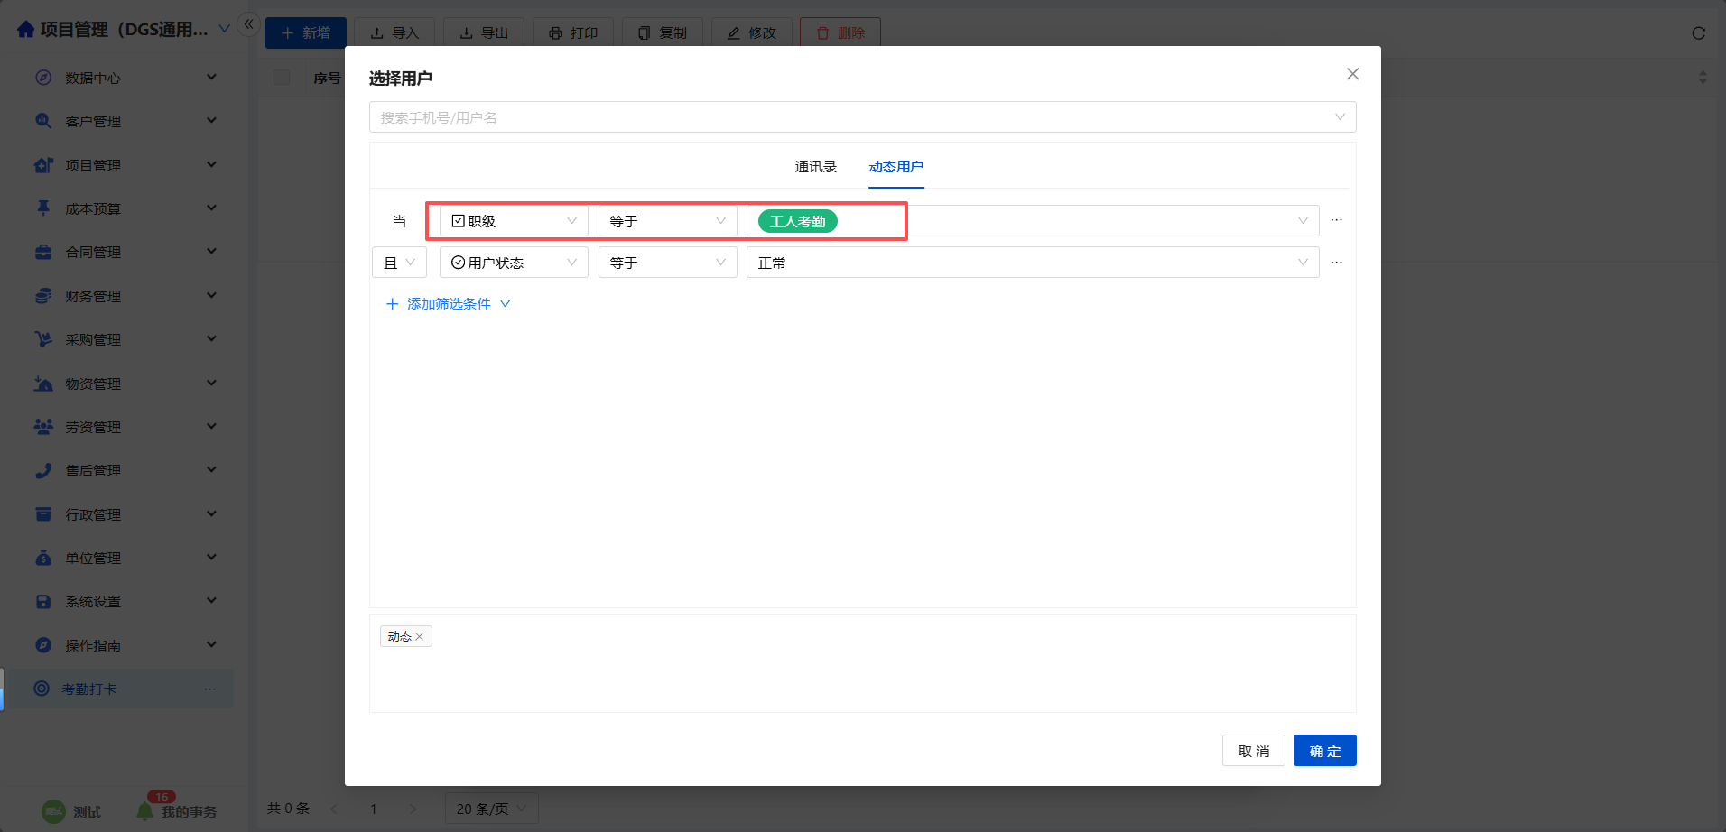
Task: Click 添加筛选条件 to add a filter
Action: pyautogui.click(x=448, y=304)
